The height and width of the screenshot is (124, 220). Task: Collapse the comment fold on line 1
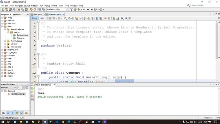[x=38, y=22]
